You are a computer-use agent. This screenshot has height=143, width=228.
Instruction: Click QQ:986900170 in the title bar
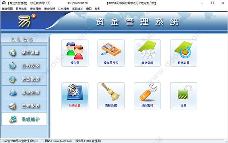pos(78,3)
